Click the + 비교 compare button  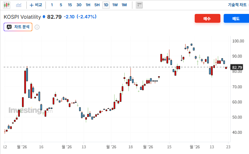(x=36, y=5)
